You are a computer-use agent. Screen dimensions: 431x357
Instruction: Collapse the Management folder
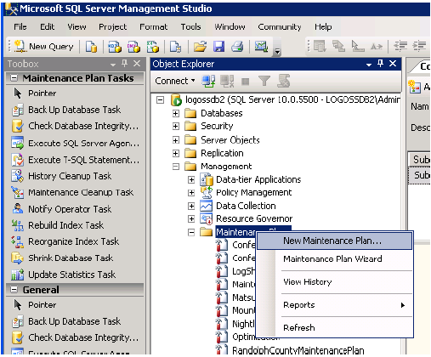click(176, 167)
